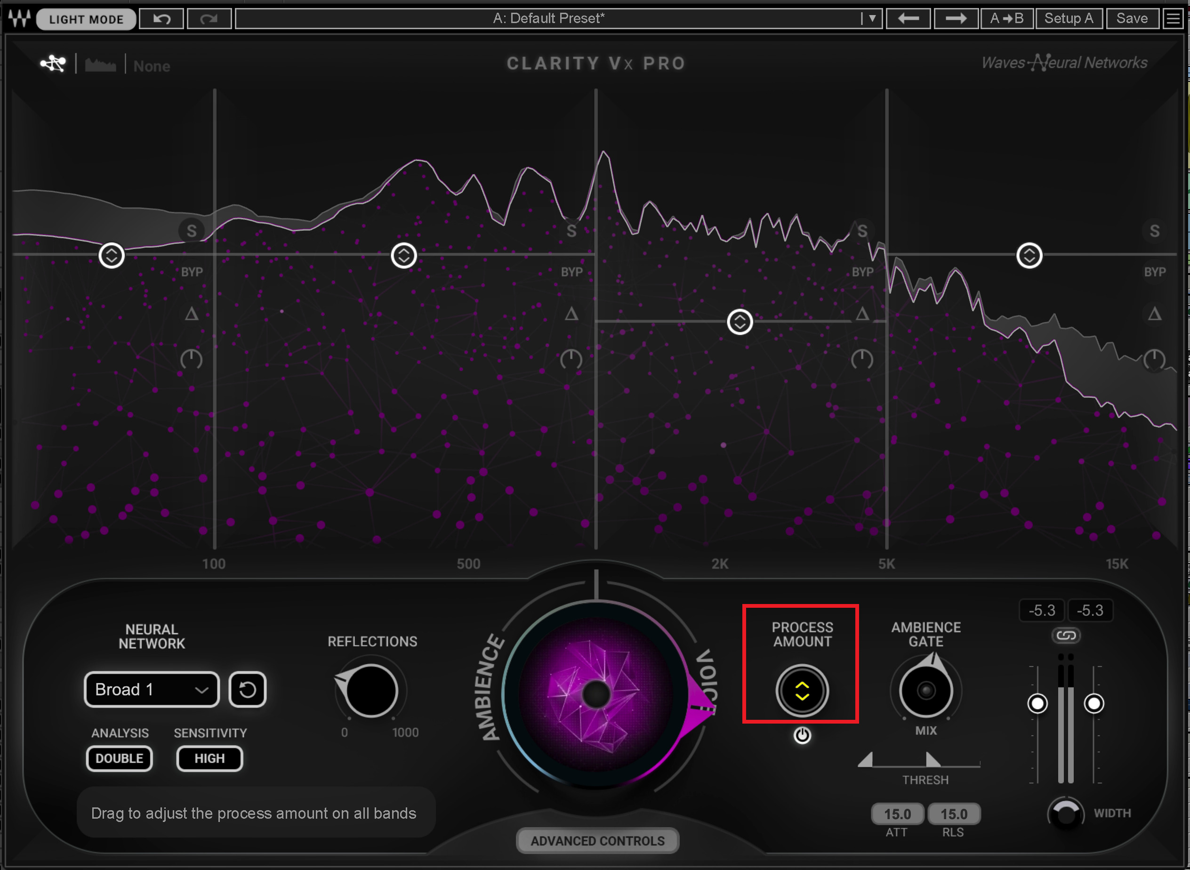
Task: Bypass the third frequency band
Action: pyautogui.click(x=862, y=272)
